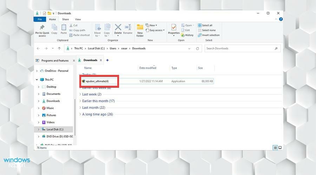The height and width of the screenshot is (175, 316).
Task: Click the Delete X icon
Action: pos(118,27)
